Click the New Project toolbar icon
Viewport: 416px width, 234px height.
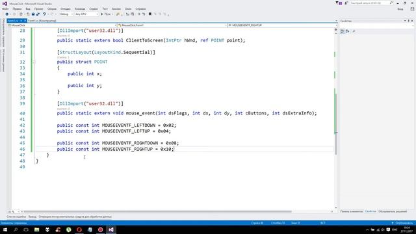click(x=21, y=14)
